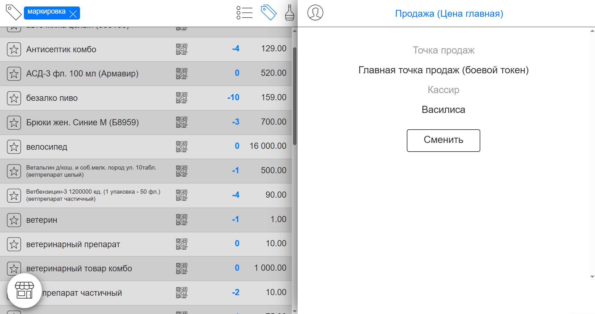Image resolution: width=595 pixels, height=314 pixels.
Task: Click stock quantity -4 of Антисептик комбо
Action: (236, 49)
